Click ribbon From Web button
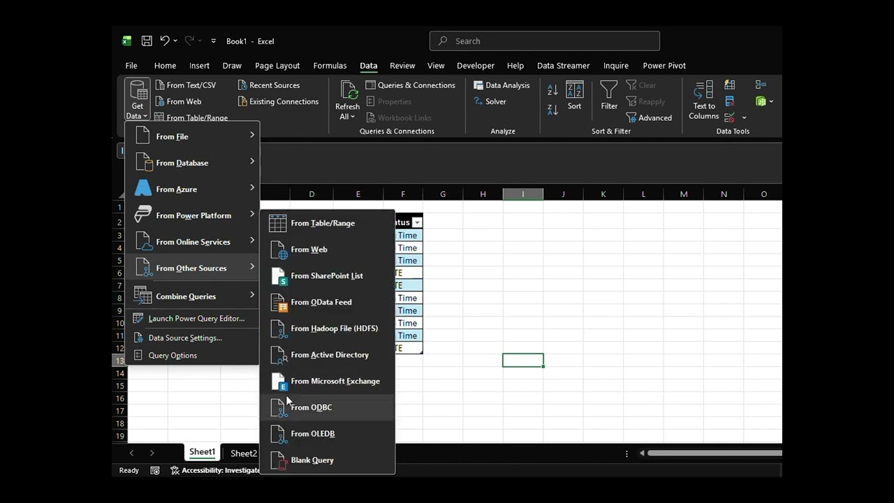The height and width of the screenshot is (503, 894). pos(177,101)
